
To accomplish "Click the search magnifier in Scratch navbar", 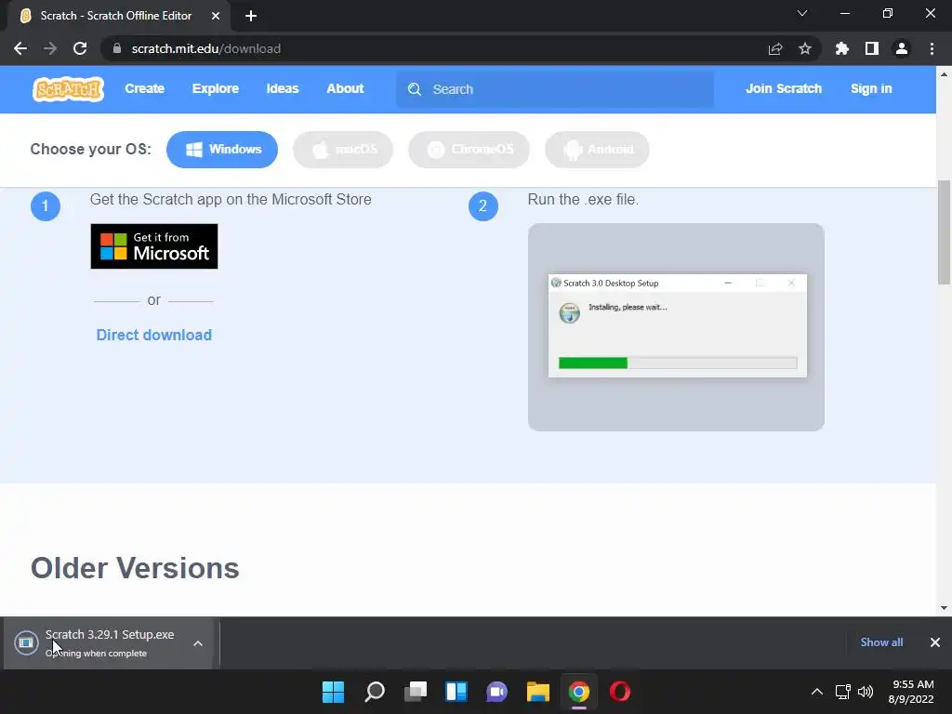I will 415,89.
